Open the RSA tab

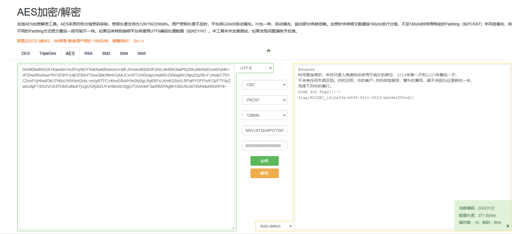(x=88, y=53)
